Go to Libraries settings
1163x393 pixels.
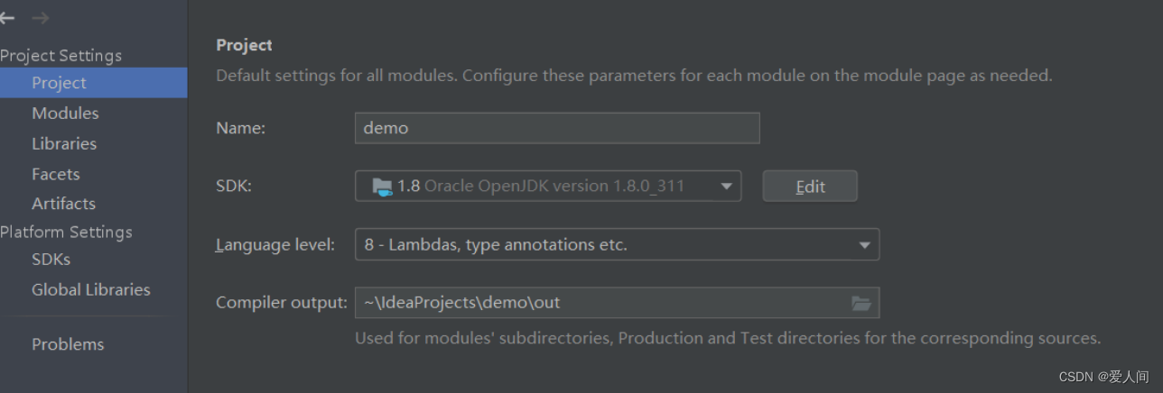64,144
